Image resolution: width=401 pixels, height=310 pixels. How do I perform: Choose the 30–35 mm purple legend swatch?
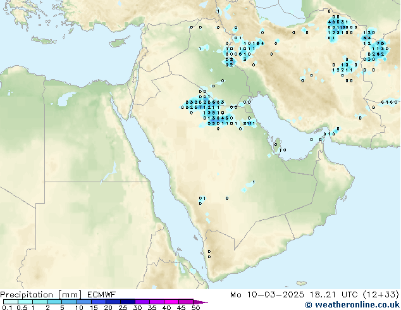tap(142, 302)
